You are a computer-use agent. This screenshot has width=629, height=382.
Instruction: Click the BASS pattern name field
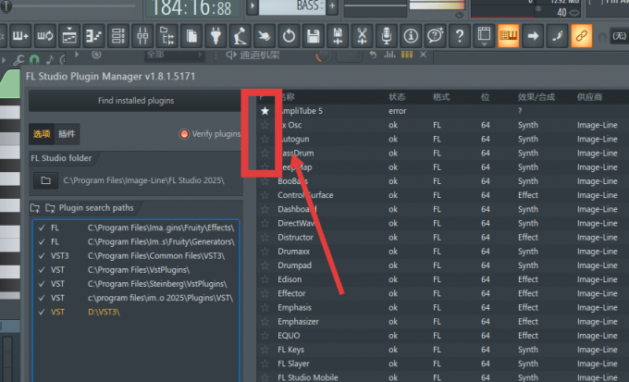point(292,6)
